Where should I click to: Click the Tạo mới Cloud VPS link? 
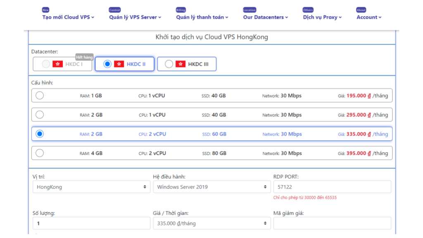67,17
